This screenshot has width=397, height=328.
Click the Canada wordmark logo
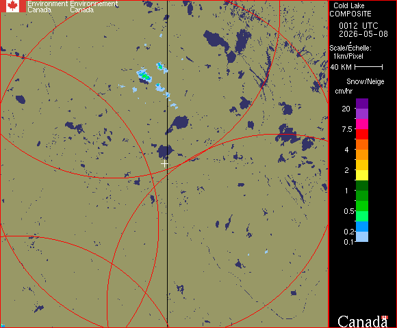pyautogui.click(x=363, y=321)
